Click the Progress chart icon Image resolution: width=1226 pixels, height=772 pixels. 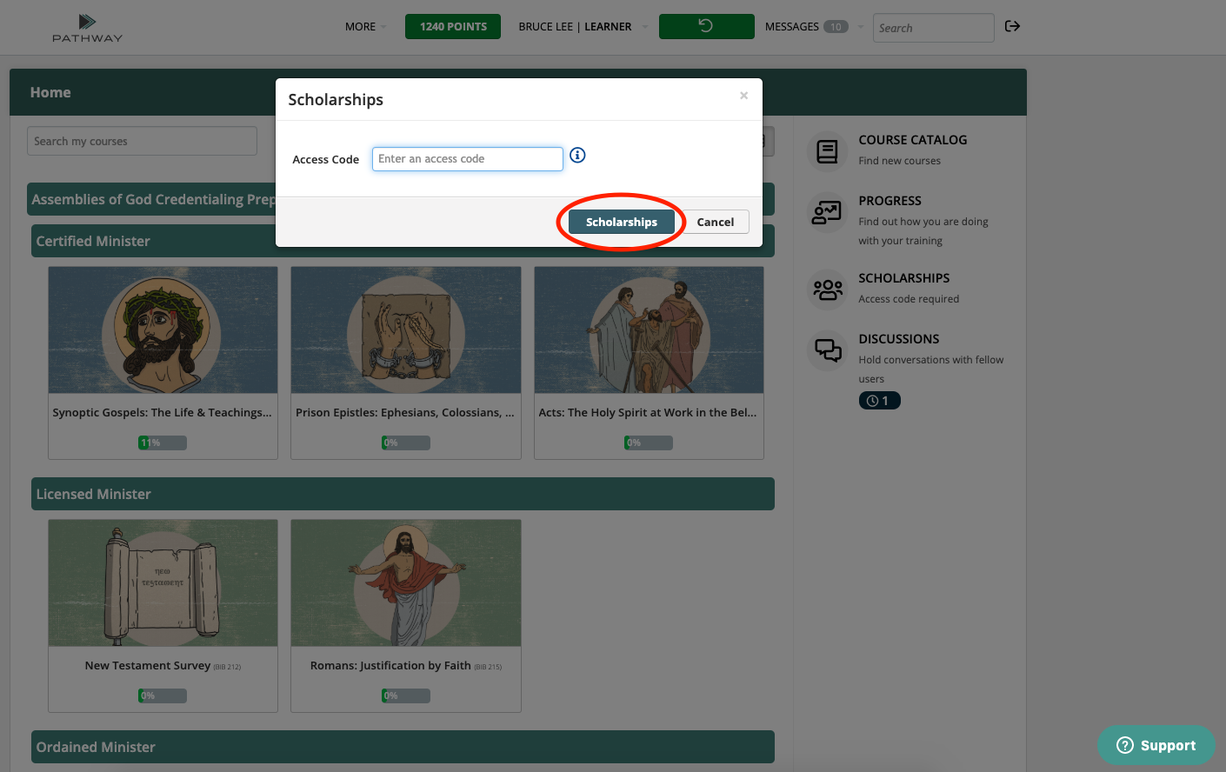(x=827, y=212)
